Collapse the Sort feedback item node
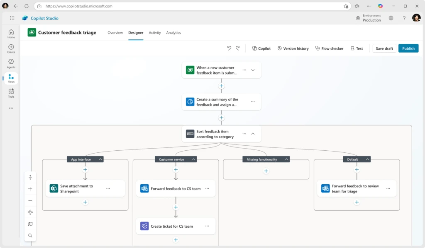This screenshot has width=425, height=248. point(252,134)
